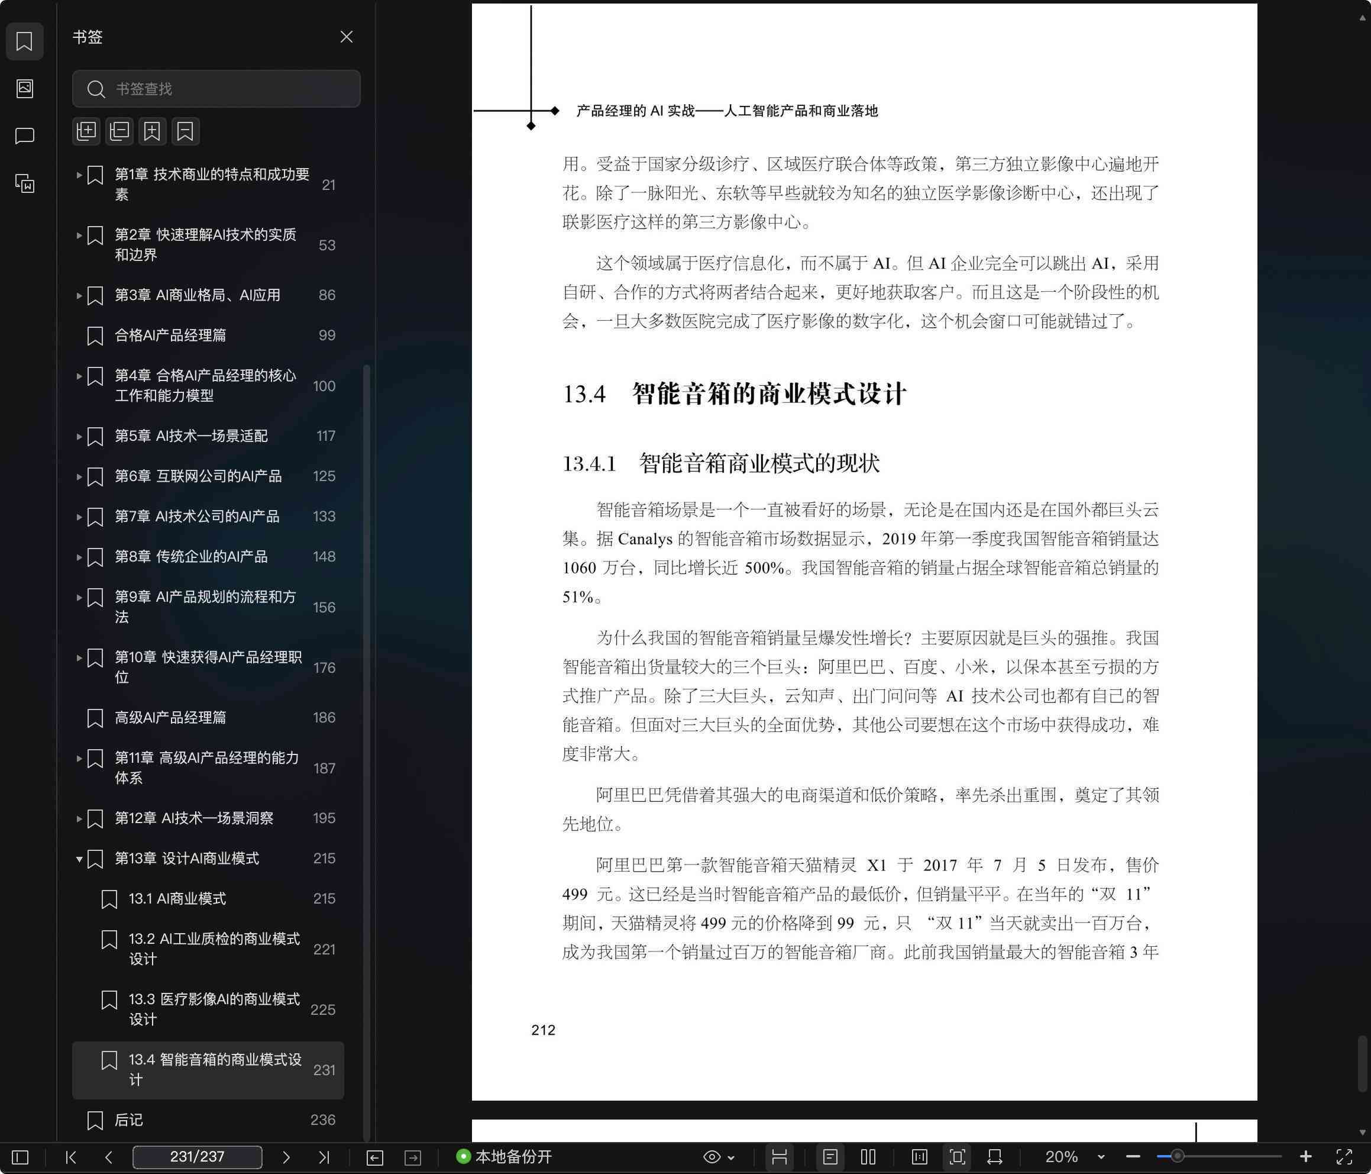Click page number 212 on the page

point(543,1030)
